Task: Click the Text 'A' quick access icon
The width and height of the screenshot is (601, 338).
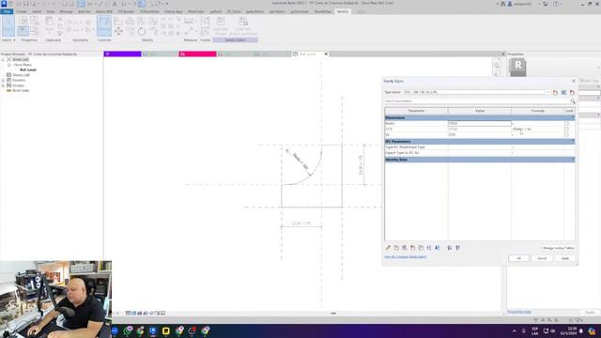Action: point(115,4)
